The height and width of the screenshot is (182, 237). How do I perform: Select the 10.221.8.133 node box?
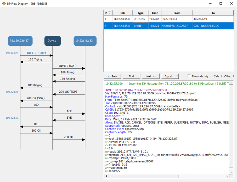(85, 41)
